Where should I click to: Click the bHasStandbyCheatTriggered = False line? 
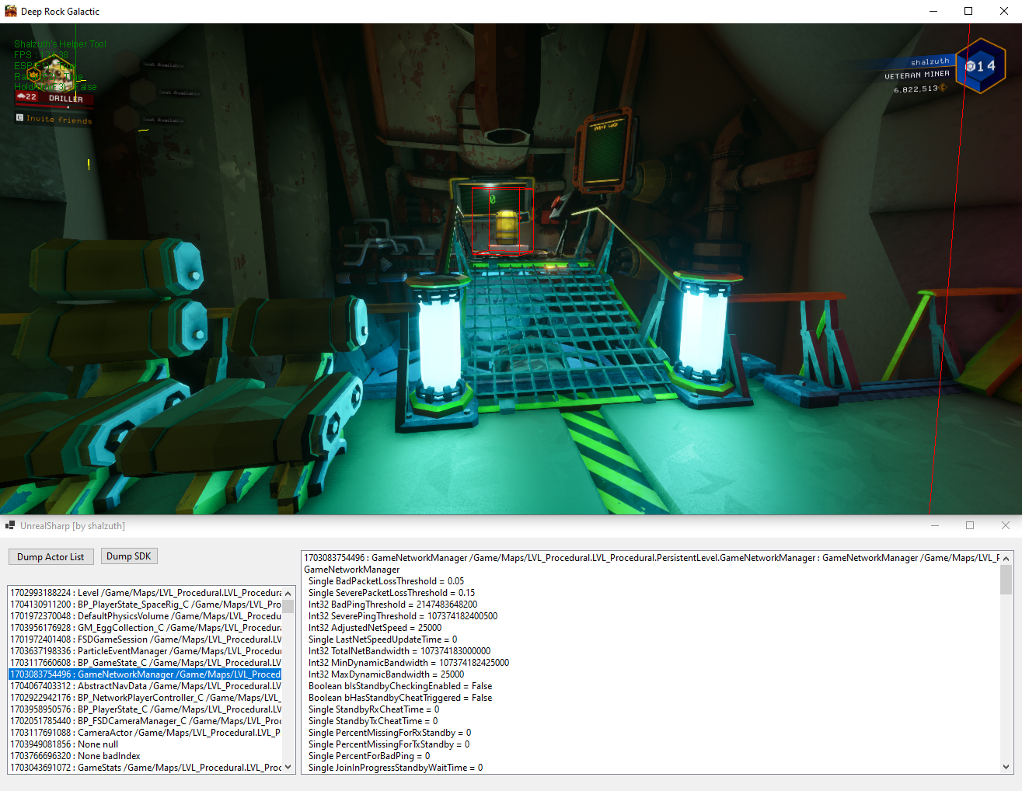[x=400, y=698]
